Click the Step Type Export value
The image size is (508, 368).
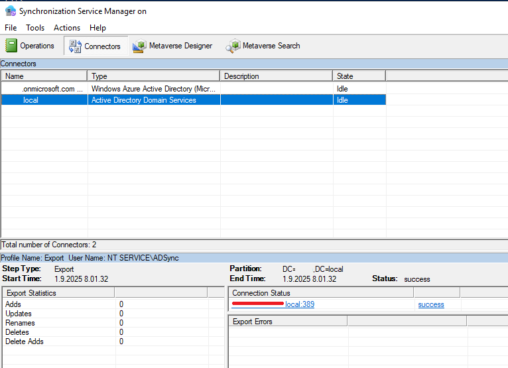64,269
